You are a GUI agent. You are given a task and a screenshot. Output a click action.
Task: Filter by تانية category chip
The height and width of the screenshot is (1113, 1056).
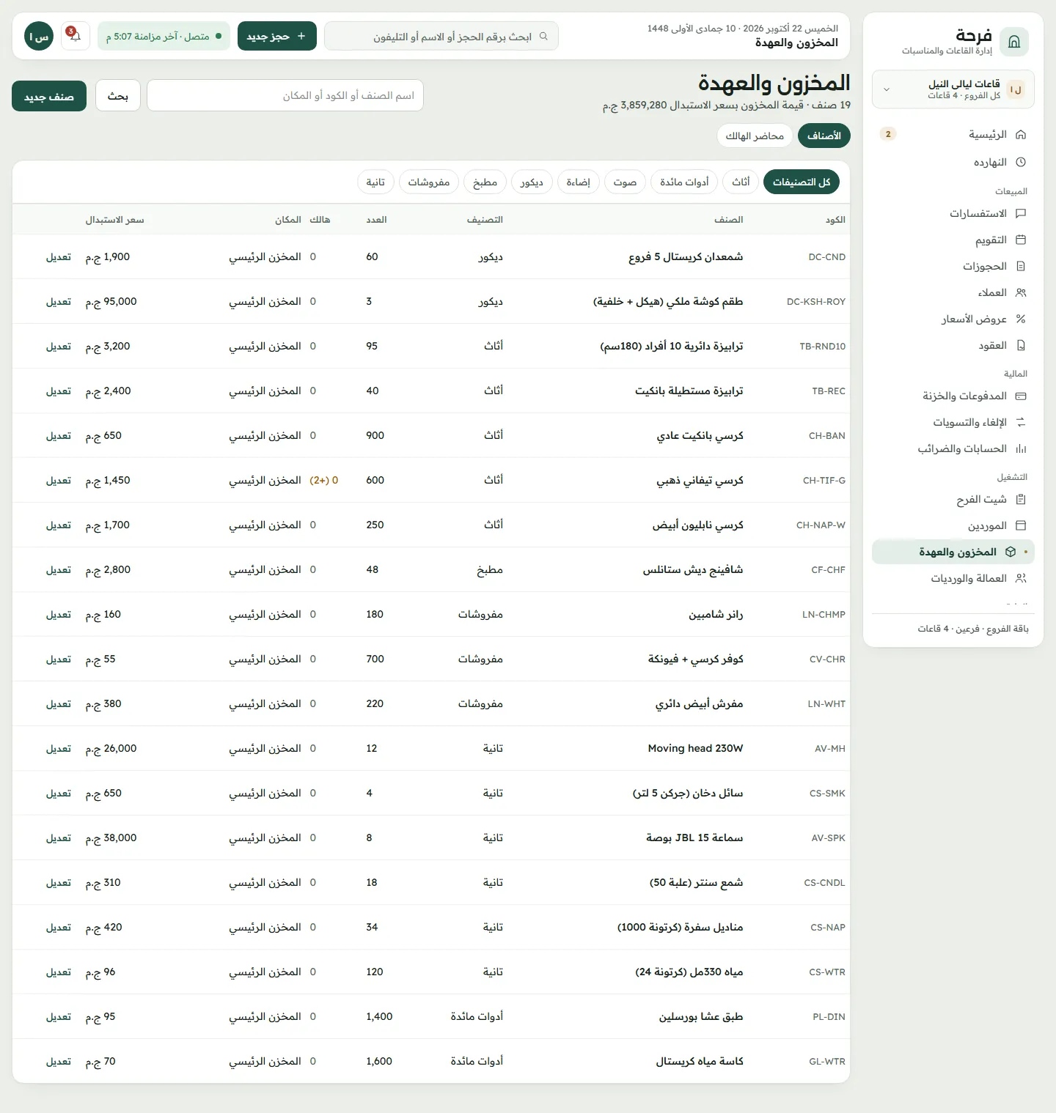[375, 182]
